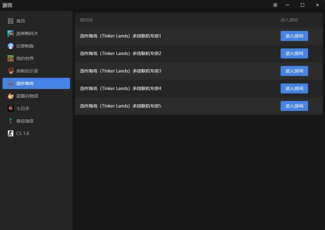Open the 泰拉瑞亚 tree icon

(x=11, y=121)
